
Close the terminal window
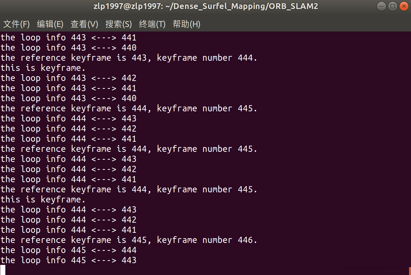pos(404,6)
